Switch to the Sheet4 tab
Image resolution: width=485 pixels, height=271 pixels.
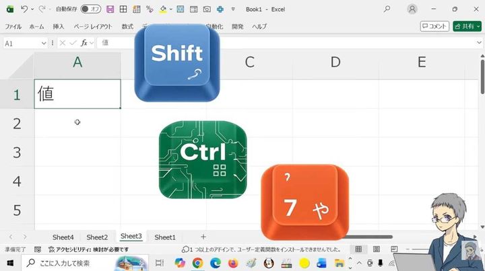pyautogui.click(x=63, y=237)
